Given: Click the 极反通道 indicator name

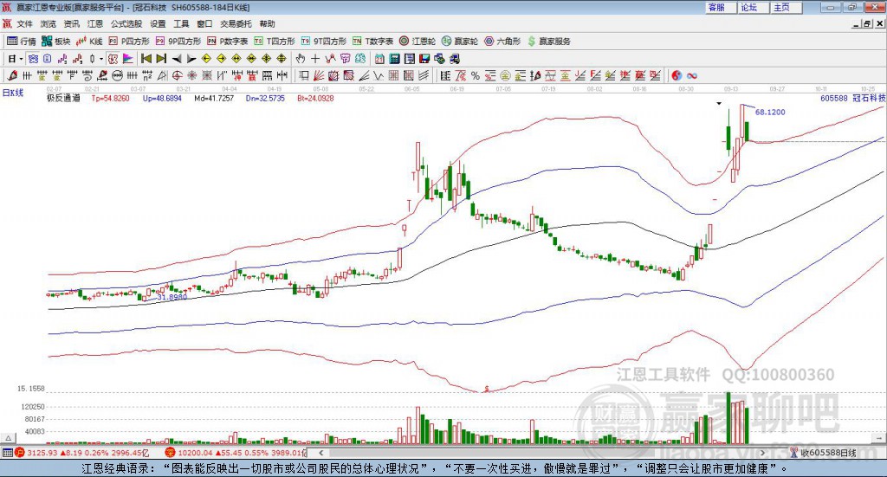Looking at the screenshot, I should pos(63,98).
